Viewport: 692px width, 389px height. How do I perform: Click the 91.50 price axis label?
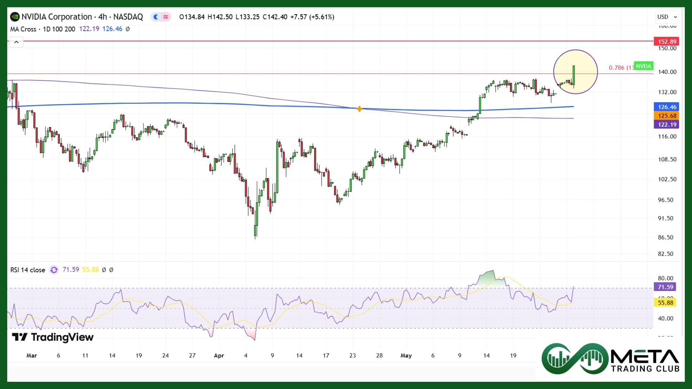(665, 218)
